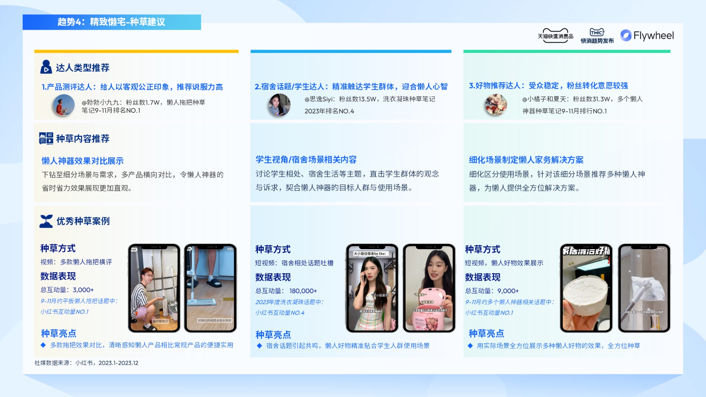Viewport: 706px width, 397px height.
Task: Click the text 细化区分使用场景
Action: 499,174
